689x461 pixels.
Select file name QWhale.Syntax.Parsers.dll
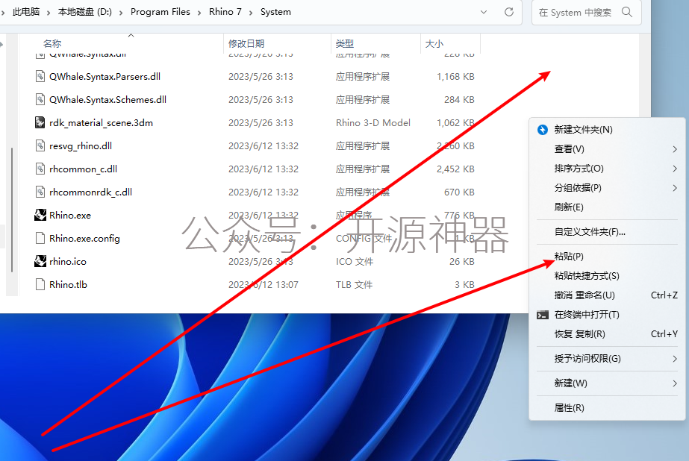pos(105,76)
